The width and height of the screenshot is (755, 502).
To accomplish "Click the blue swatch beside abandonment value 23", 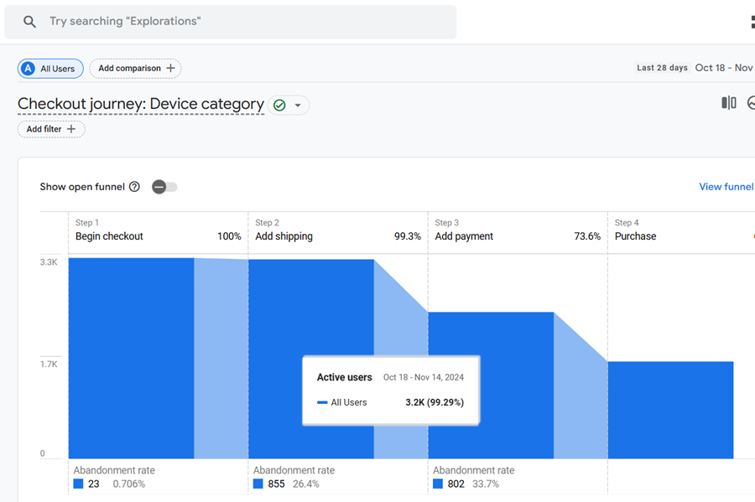I will (x=79, y=484).
